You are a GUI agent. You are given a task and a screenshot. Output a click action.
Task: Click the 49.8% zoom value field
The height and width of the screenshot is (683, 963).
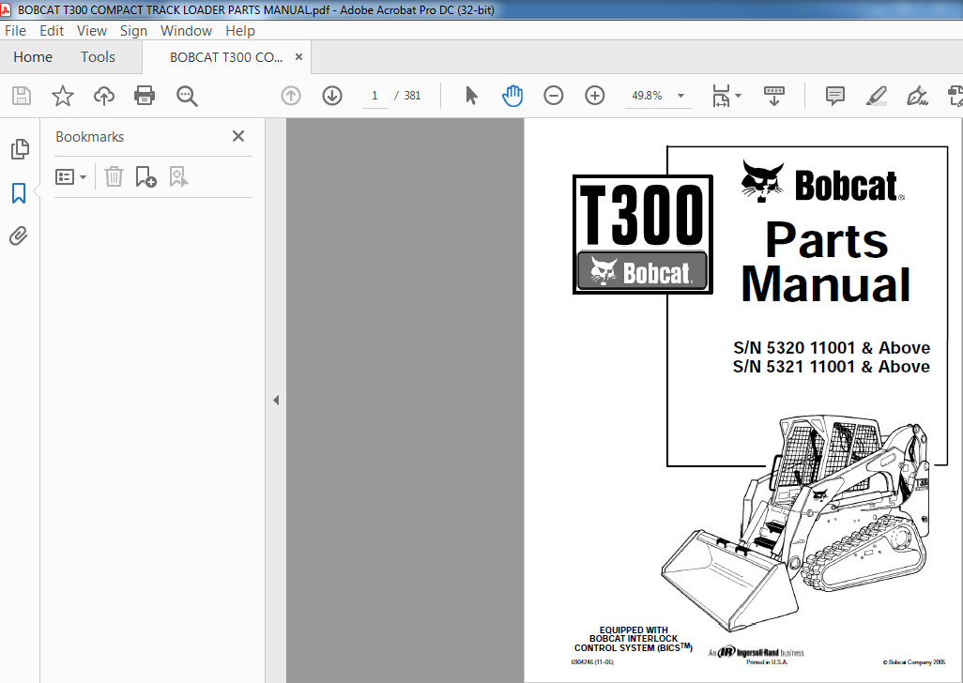tap(648, 96)
